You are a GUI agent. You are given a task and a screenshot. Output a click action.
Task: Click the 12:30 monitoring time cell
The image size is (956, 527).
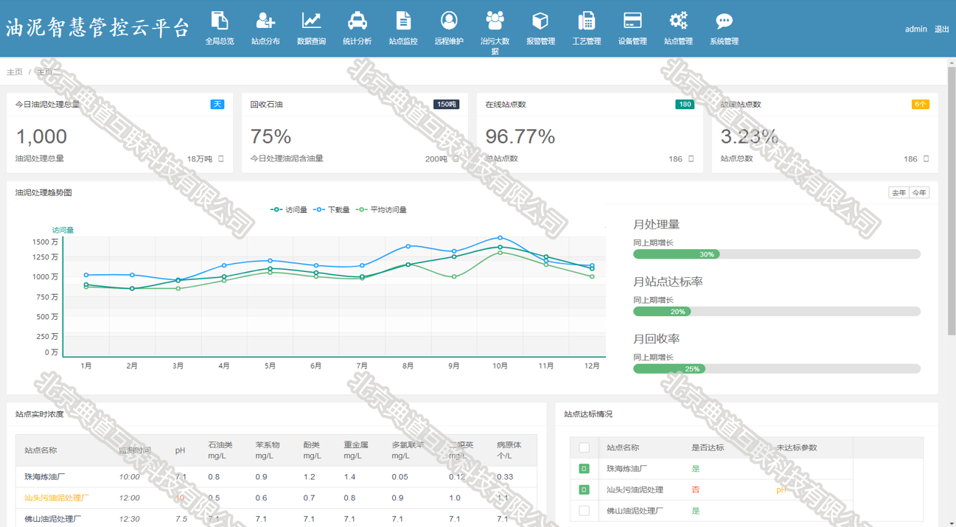pos(130,519)
